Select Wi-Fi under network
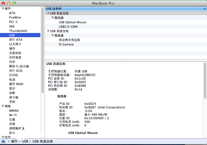Viewport: 207px width, 145px height. tap(13, 115)
